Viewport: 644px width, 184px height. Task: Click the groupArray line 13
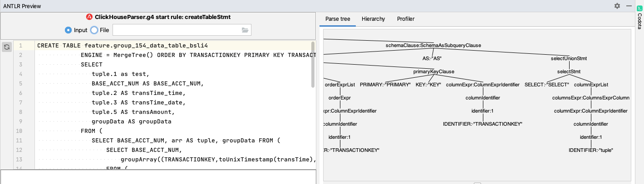218,160
